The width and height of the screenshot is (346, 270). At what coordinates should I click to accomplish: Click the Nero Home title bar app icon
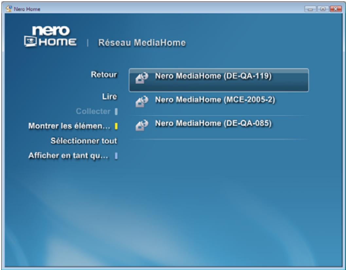pos(9,9)
